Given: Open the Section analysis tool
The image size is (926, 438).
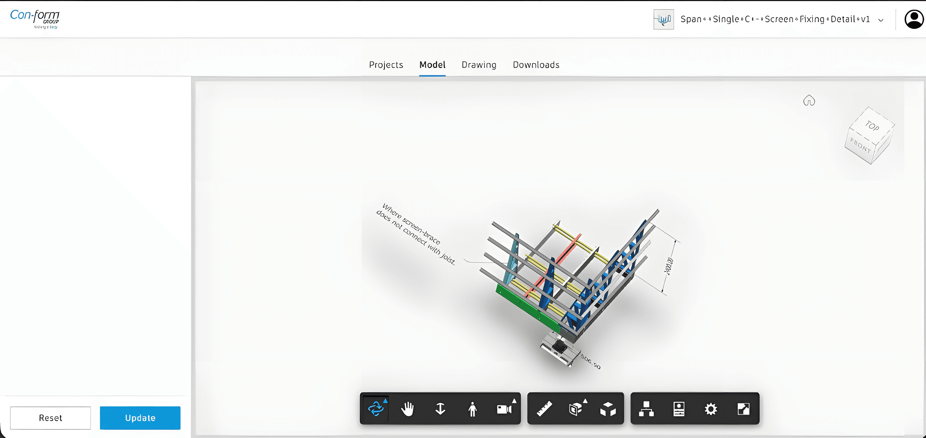Looking at the screenshot, I should coord(576,409).
